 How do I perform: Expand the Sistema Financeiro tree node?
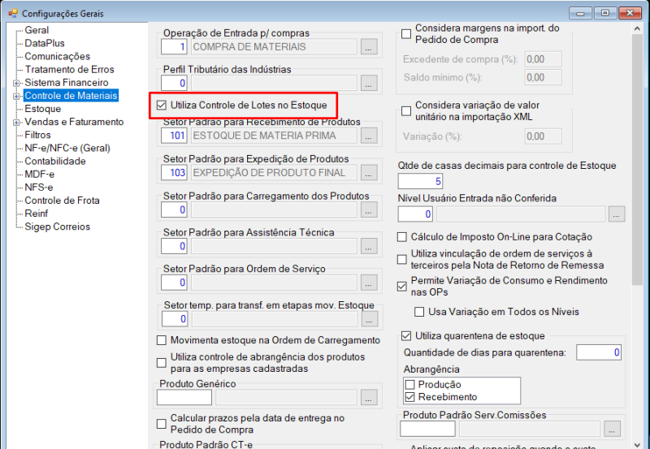point(16,83)
